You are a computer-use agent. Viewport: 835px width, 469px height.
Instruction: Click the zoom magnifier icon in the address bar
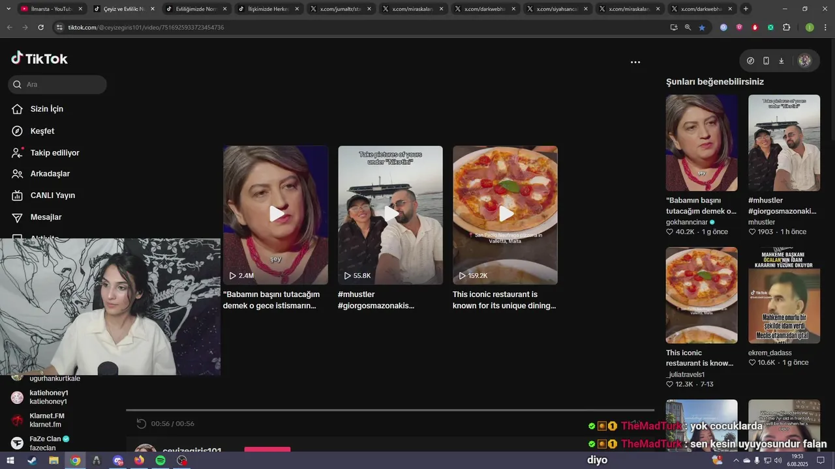pyautogui.click(x=688, y=27)
